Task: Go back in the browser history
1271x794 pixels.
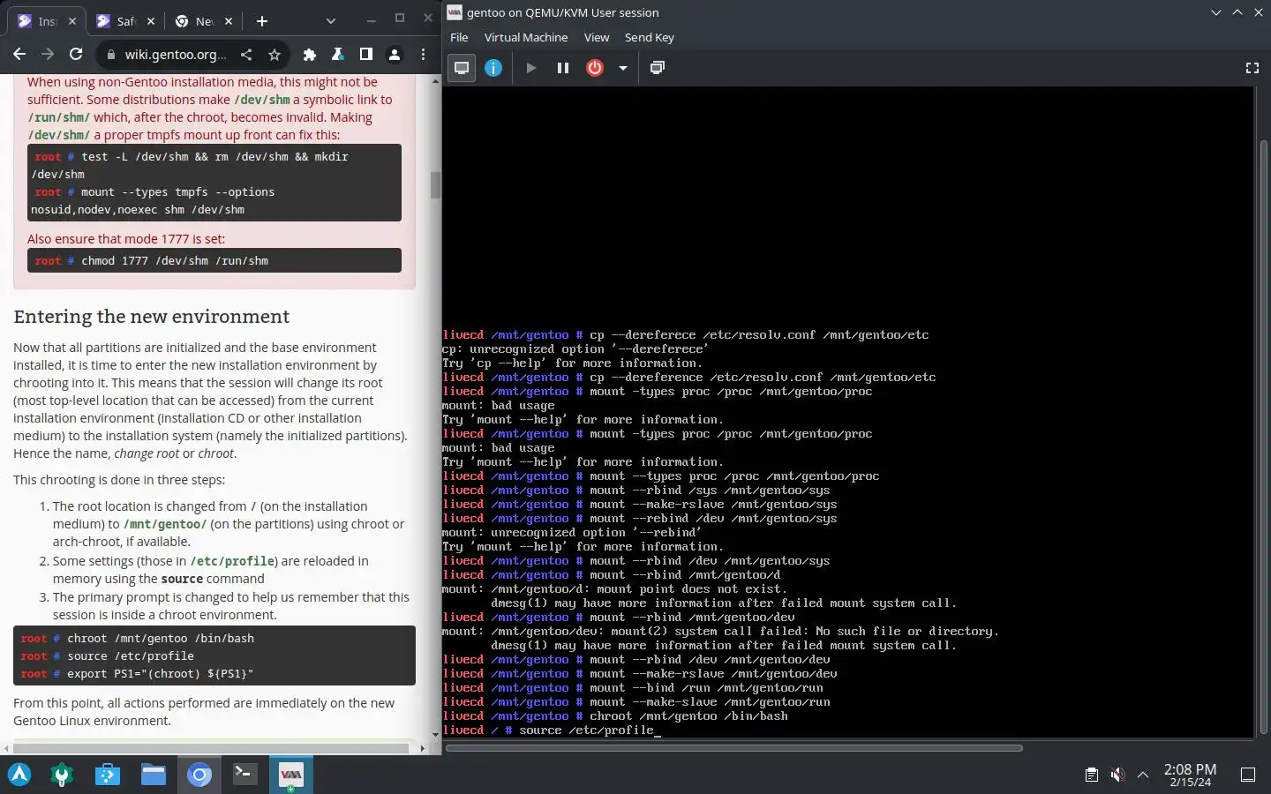Action: click(x=19, y=55)
